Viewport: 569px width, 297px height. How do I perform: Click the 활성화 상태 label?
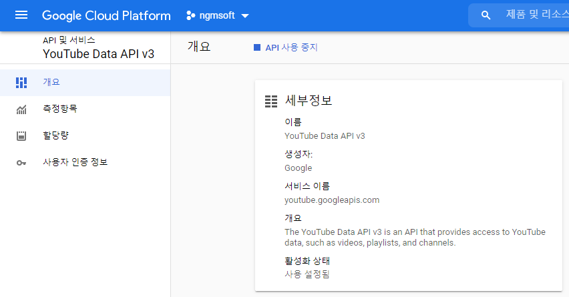click(x=307, y=261)
